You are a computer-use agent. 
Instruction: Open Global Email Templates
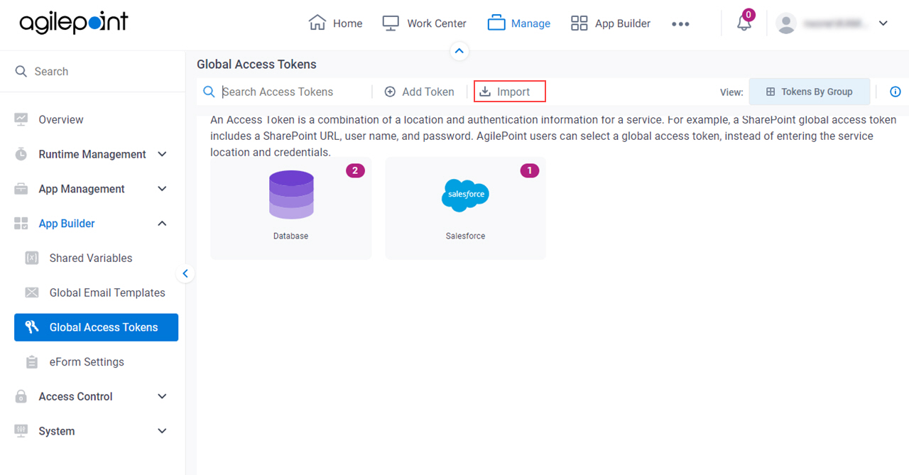[107, 293]
